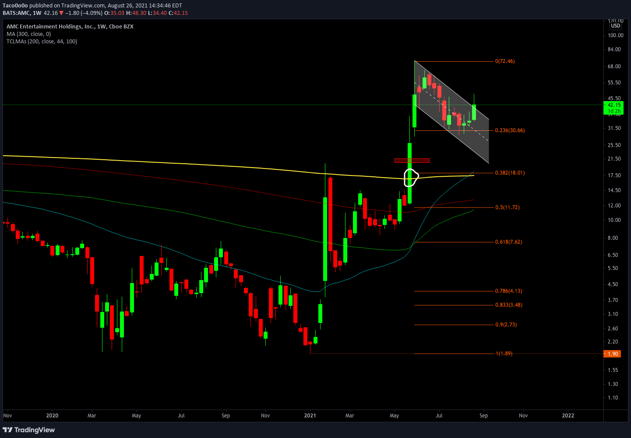Click the Fibonacci 0.786(4.13) level label
The image size is (631, 438).
tap(508, 291)
